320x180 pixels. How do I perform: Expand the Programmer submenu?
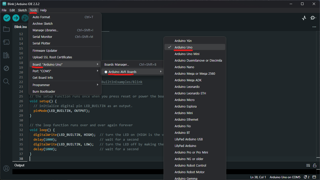pyautogui.click(x=65, y=85)
